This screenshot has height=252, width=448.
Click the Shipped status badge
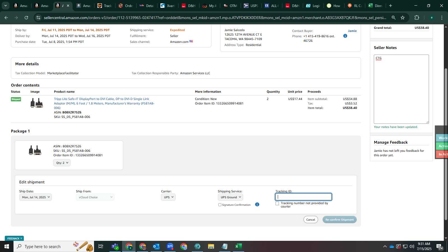click(16, 99)
